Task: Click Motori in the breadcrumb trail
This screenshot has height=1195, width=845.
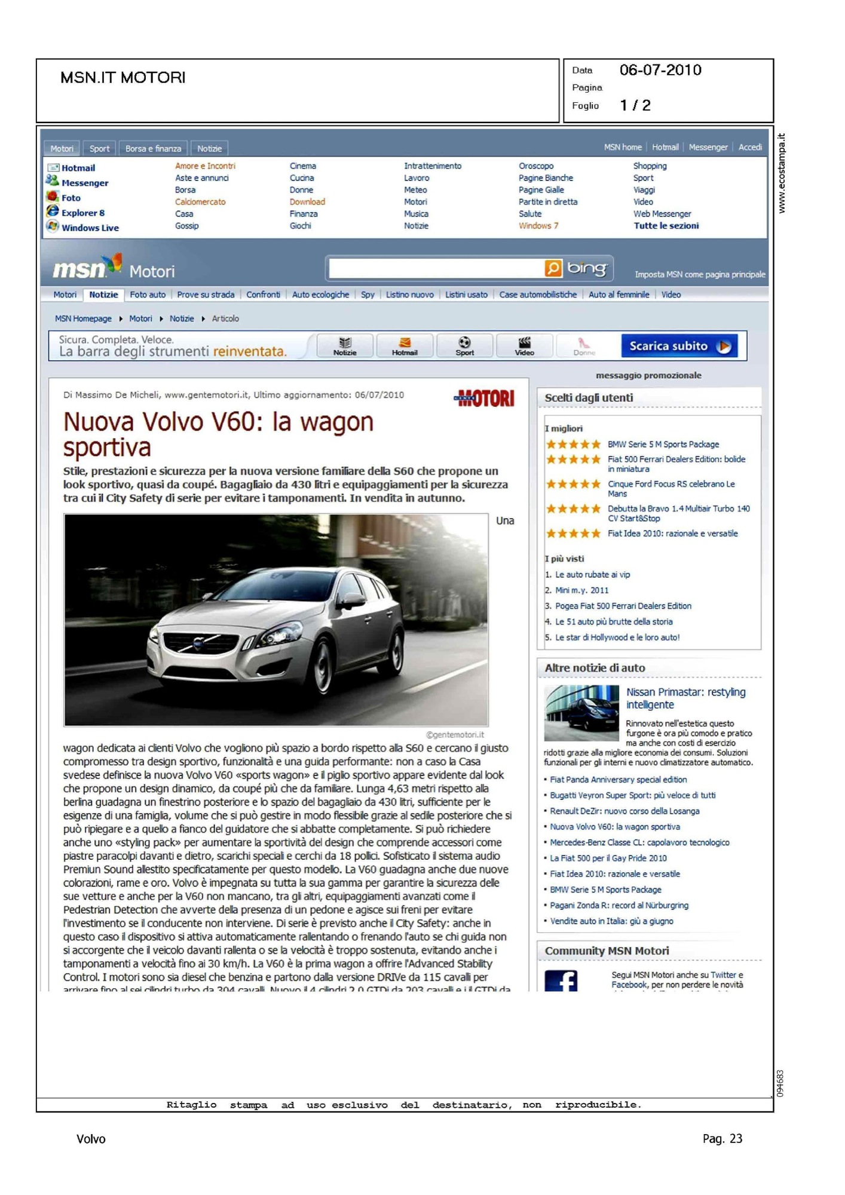Action: tap(140, 318)
